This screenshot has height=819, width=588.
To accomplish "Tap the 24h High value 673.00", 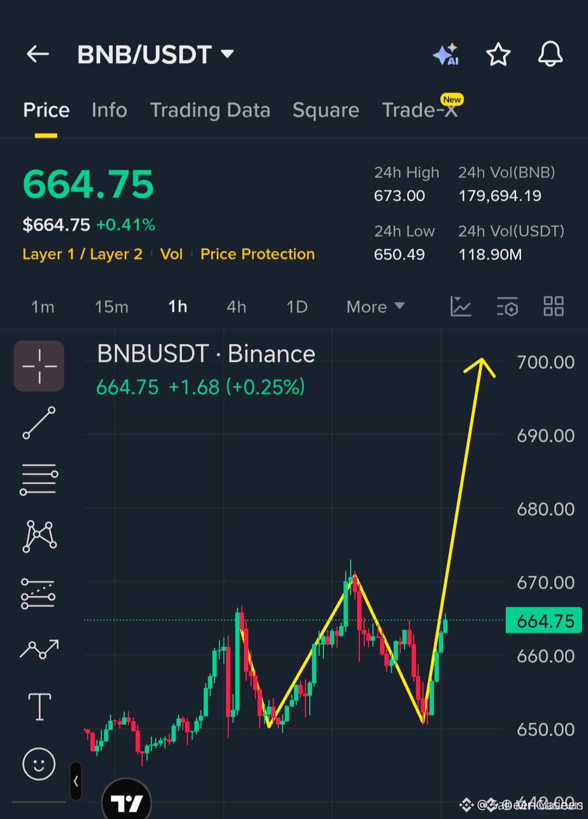I will click(399, 196).
